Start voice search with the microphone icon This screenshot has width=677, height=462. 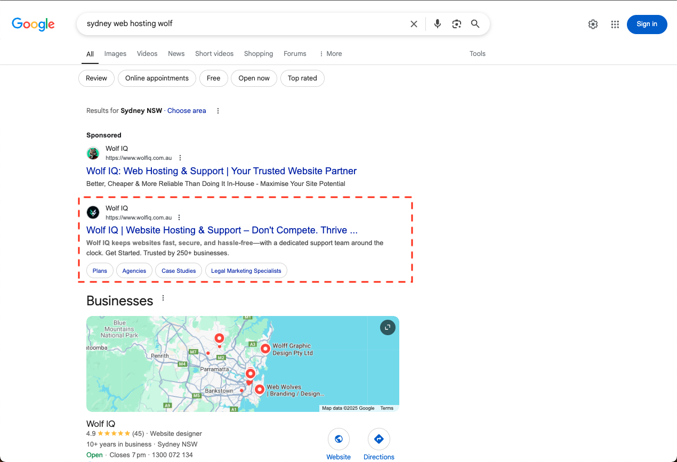pyautogui.click(x=438, y=24)
